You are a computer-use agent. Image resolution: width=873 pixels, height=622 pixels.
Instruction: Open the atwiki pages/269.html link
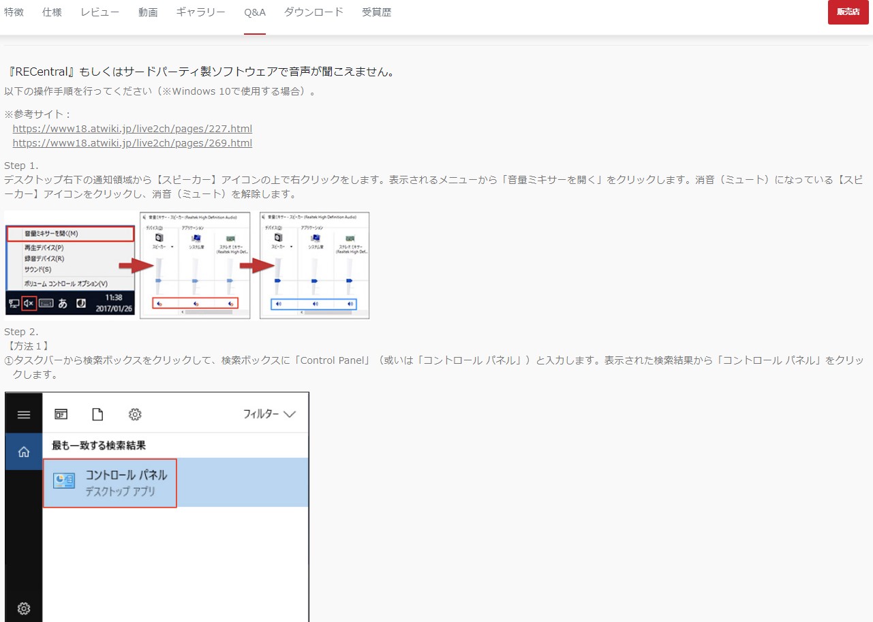coord(132,143)
